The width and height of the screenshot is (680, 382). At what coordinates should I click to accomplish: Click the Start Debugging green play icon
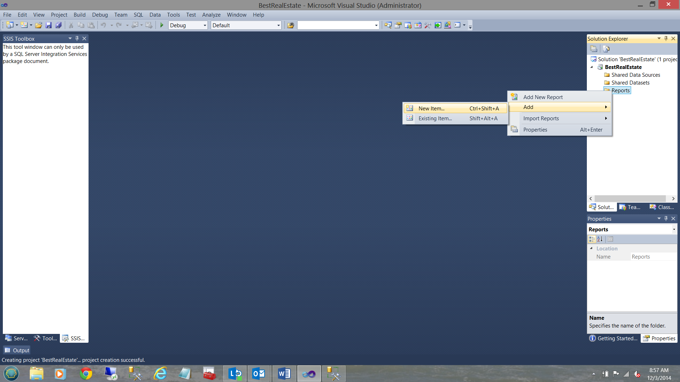click(162, 25)
